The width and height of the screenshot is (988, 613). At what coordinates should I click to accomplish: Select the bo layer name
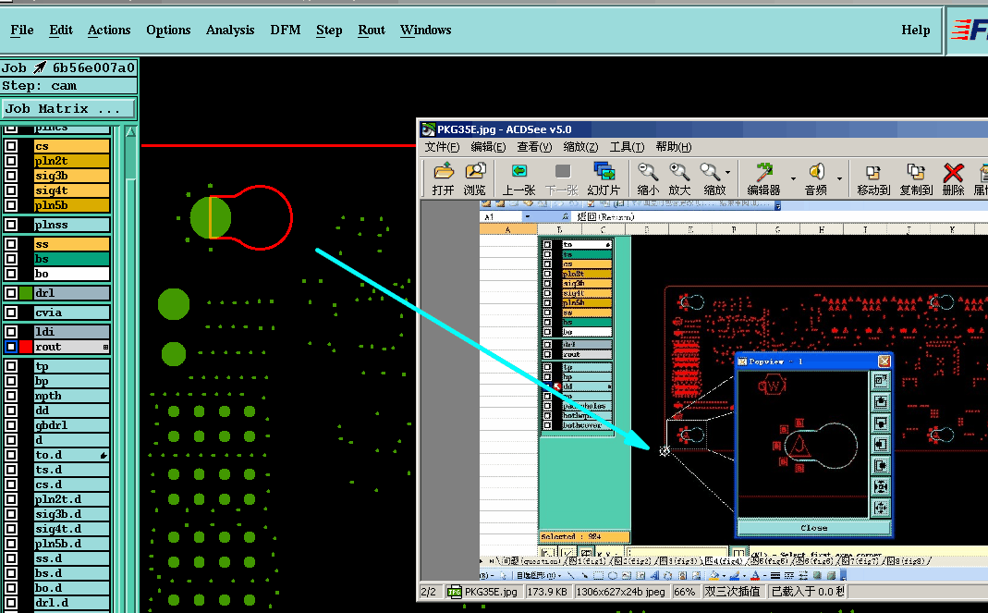[72, 274]
